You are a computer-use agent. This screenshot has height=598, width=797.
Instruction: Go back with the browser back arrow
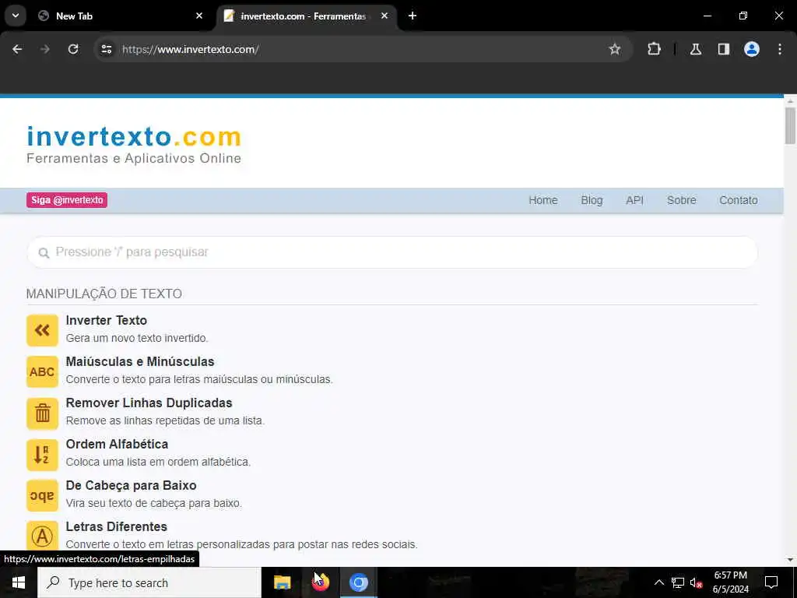tap(17, 49)
